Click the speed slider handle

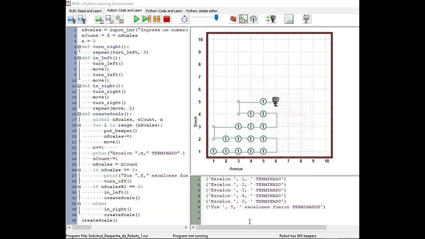[216, 18]
